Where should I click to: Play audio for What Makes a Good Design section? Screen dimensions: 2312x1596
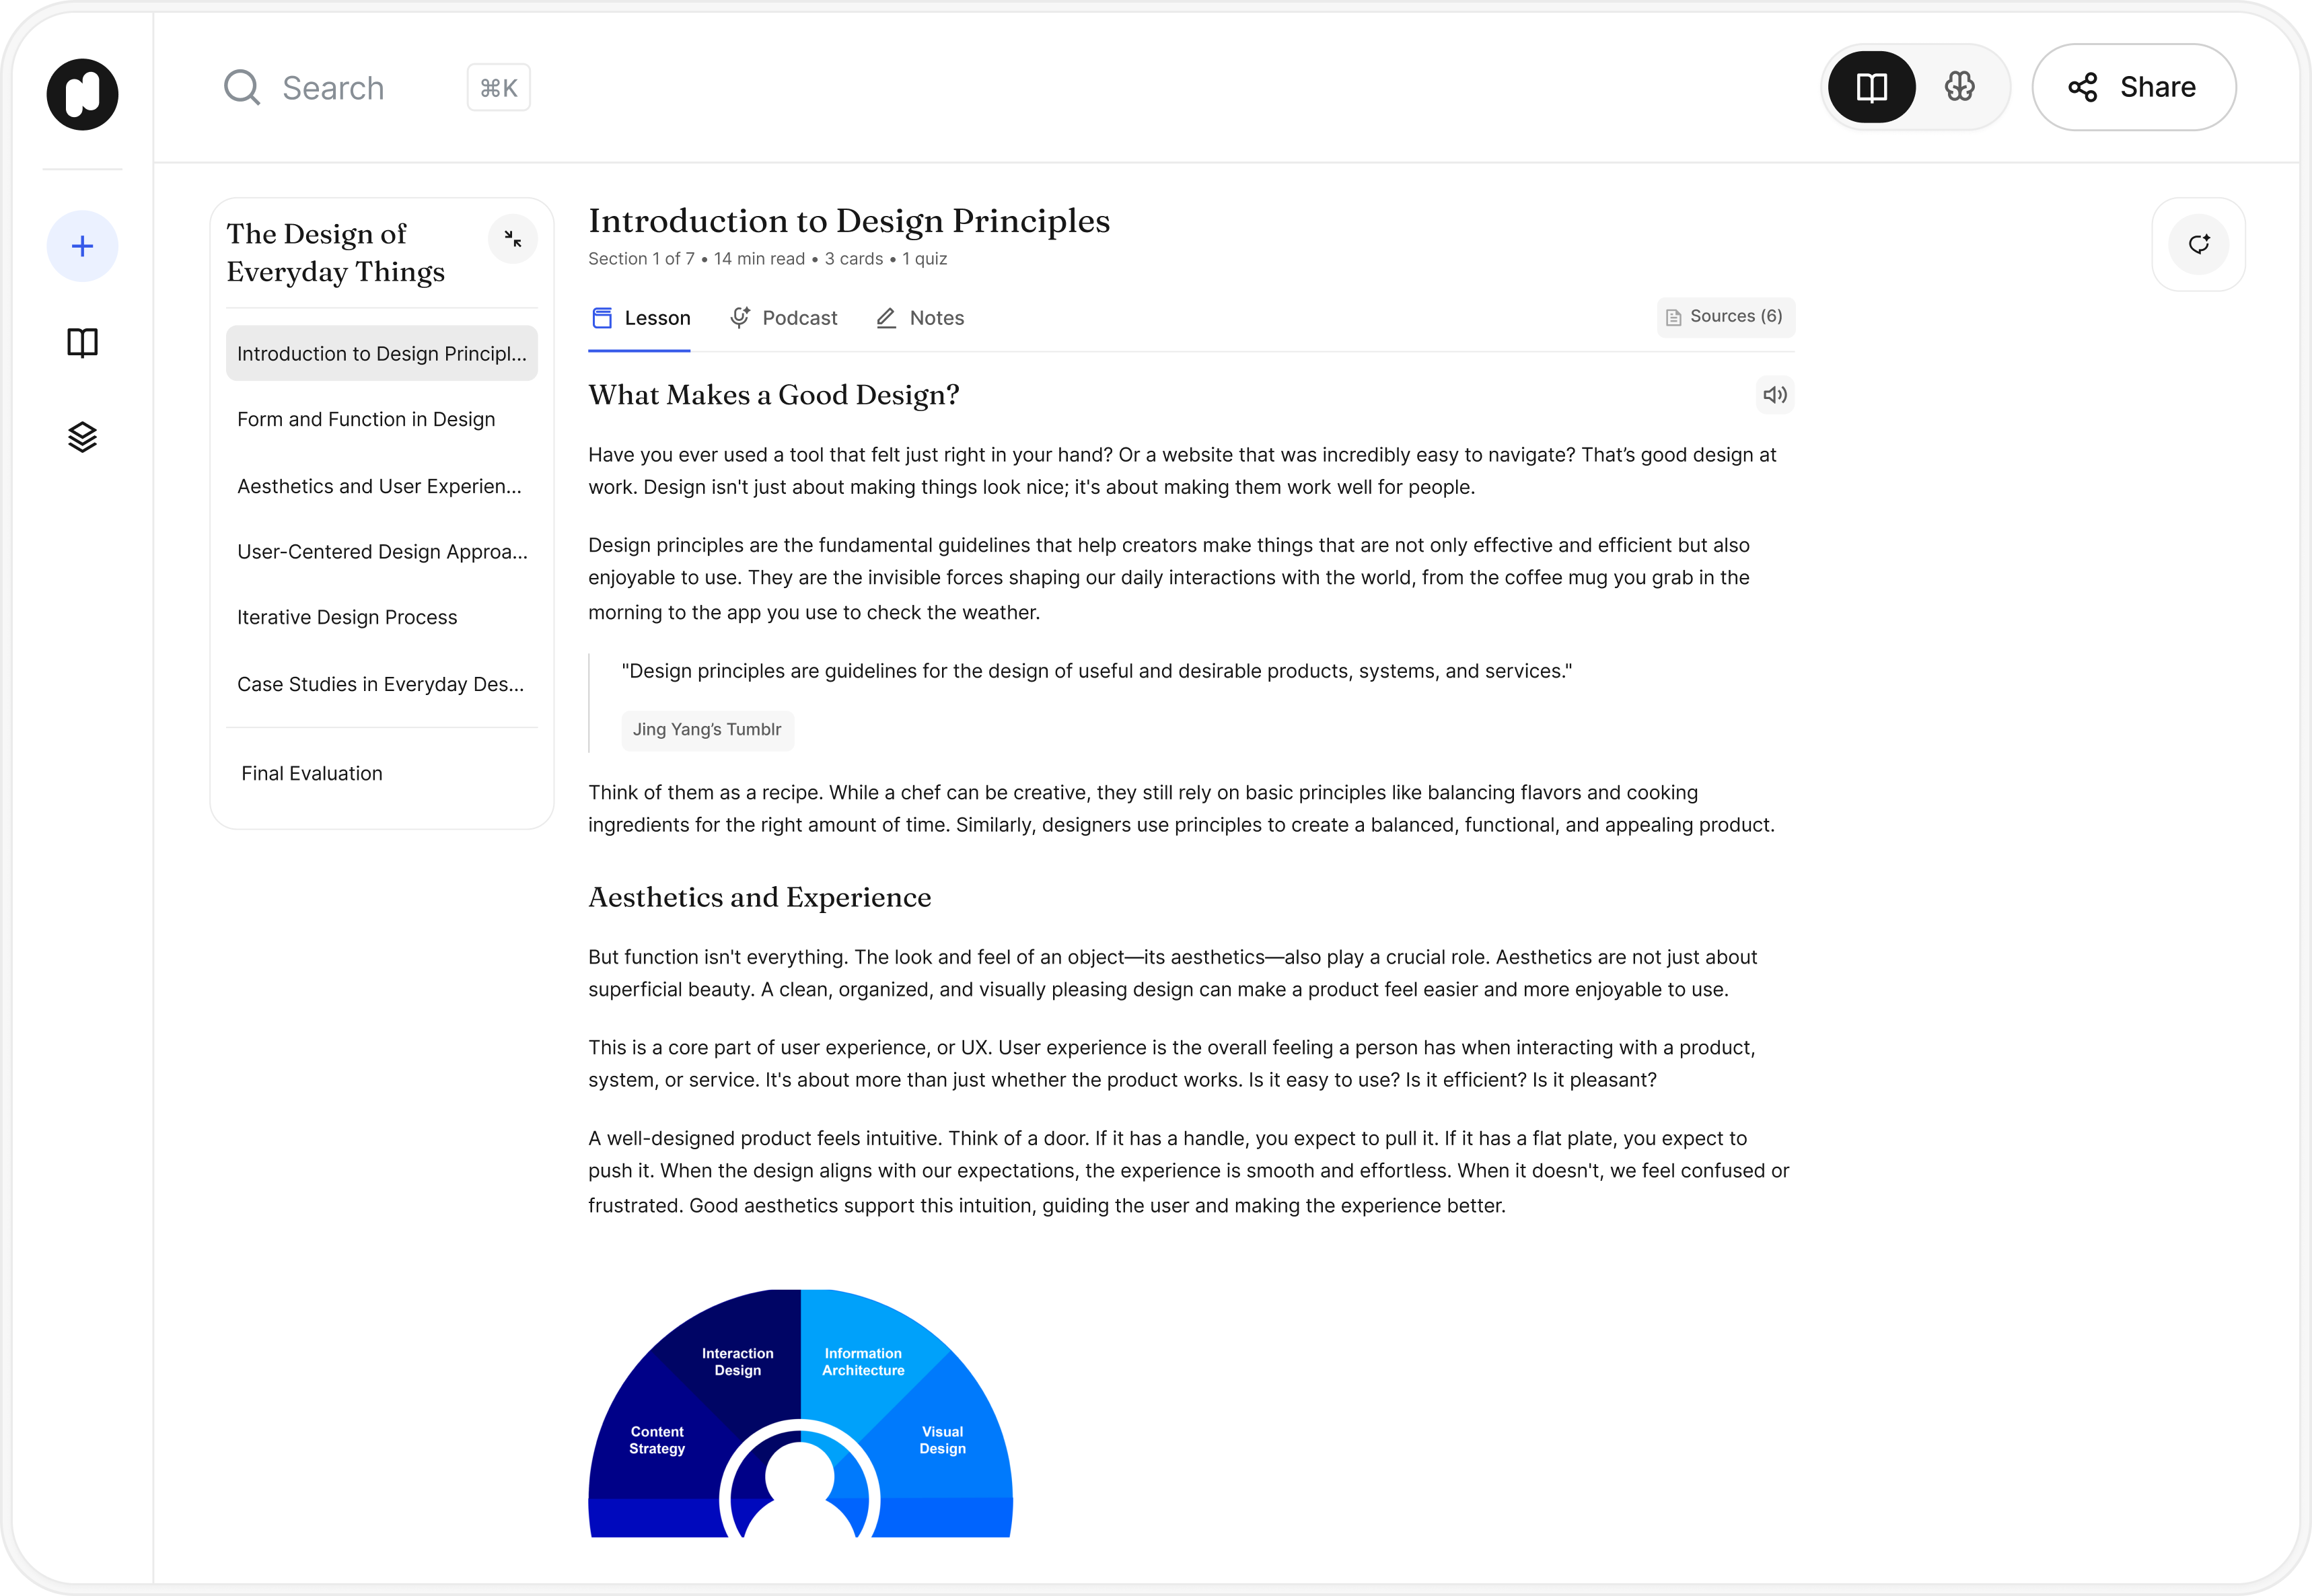pyautogui.click(x=1775, y=395)
